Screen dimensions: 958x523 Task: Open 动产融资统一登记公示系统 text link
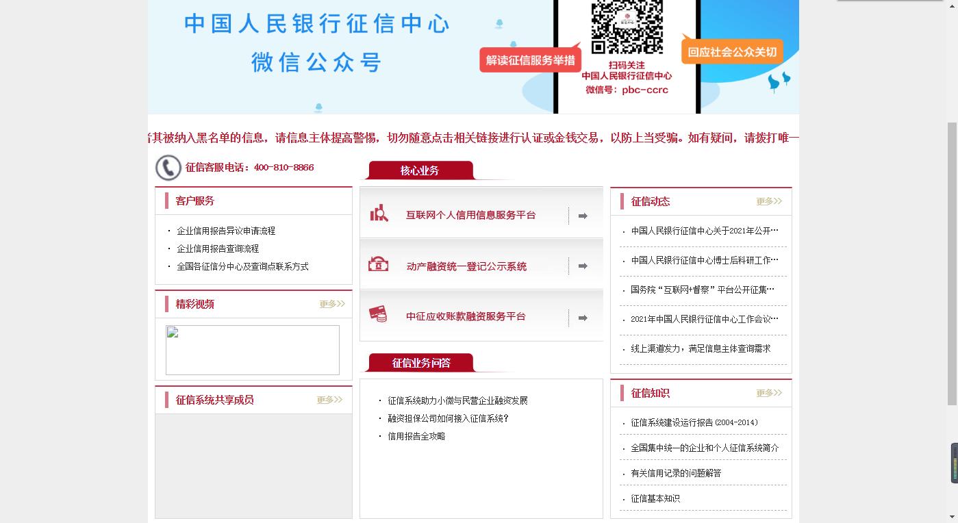pyautogui.click(x=466, y=266)
